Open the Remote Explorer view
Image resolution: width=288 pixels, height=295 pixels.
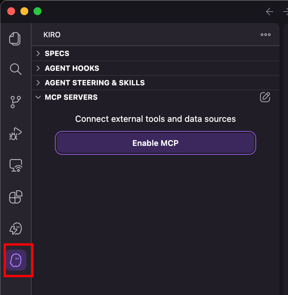[15, 166]
